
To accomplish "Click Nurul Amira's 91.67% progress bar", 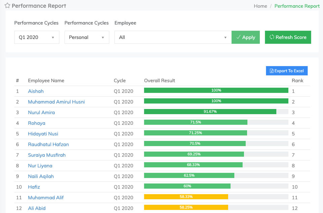I will (x=210, y=112).
